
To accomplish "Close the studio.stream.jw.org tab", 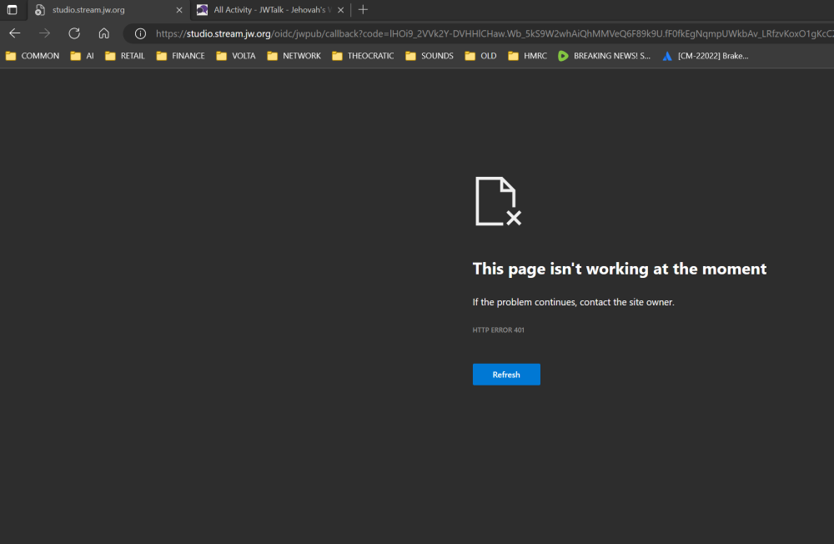I will (178, 10).
